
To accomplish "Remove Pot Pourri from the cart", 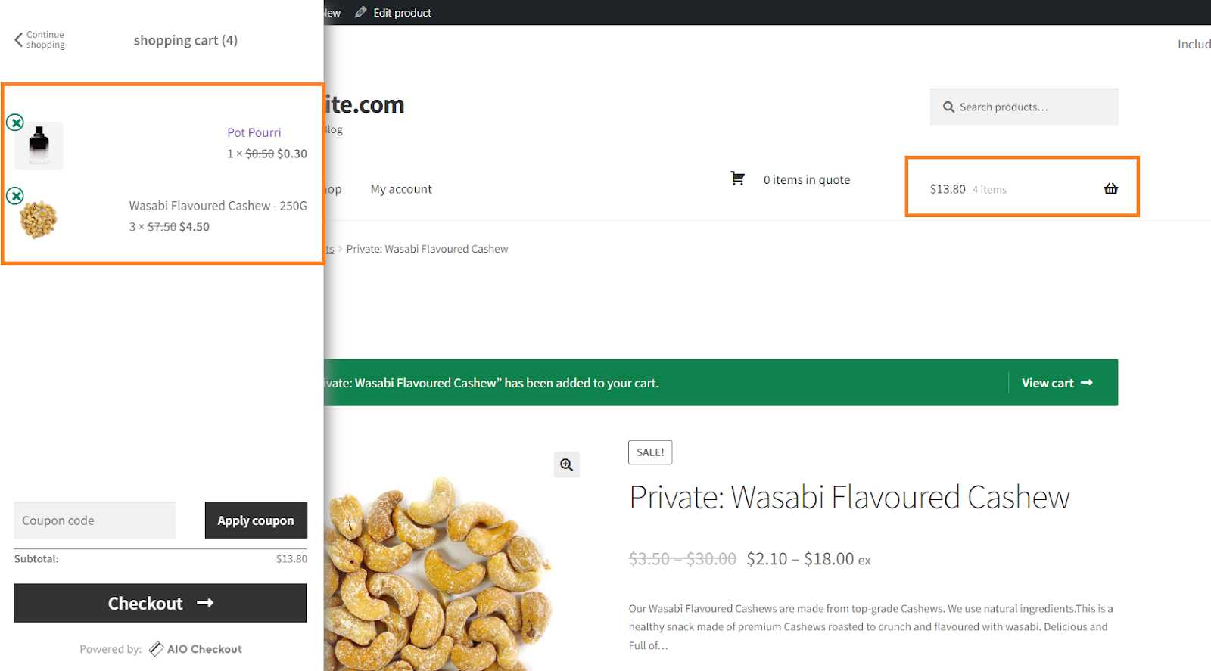I will 15,123.
